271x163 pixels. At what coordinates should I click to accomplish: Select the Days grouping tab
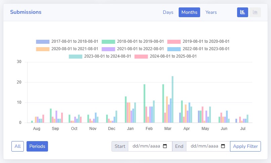168,12
